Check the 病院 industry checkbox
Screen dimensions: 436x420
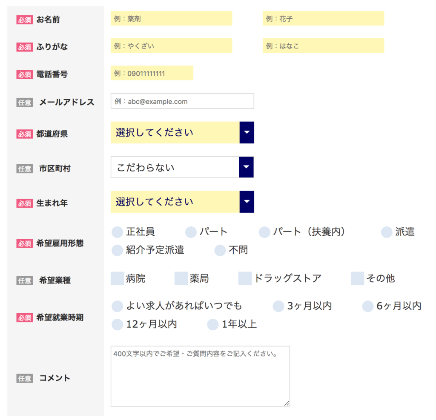(117, 277)
